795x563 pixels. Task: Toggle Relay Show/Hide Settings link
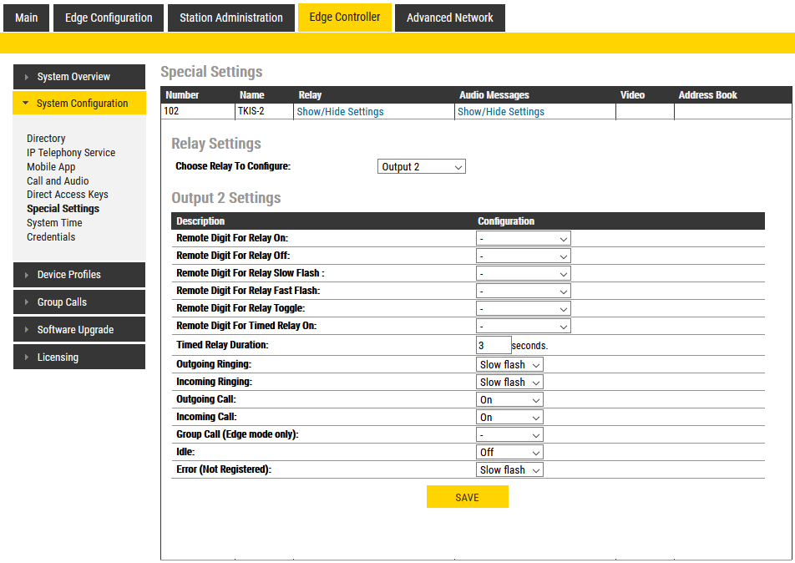[340, 112]
